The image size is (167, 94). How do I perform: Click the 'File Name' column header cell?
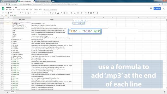click(x=22, y=20)
